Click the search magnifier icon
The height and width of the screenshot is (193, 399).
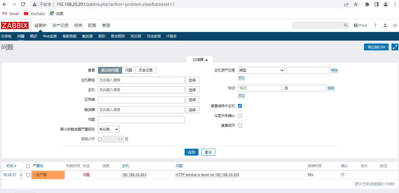[x=346, y=25]
